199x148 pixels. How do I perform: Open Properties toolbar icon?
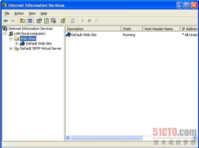coord(39,21)
